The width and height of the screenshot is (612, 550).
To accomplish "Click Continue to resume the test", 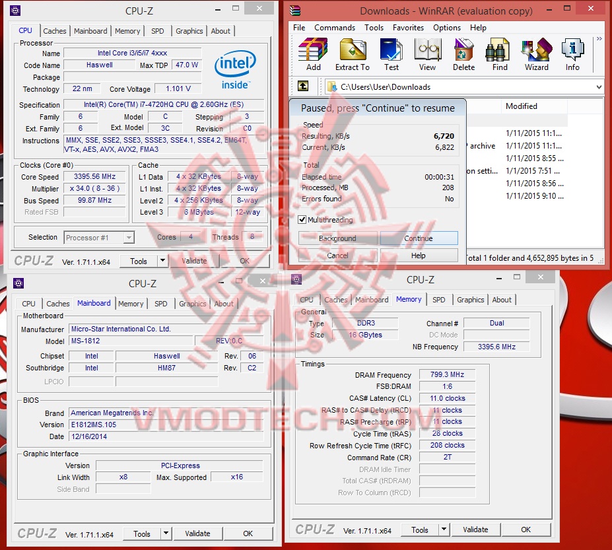I will click(419, 238).
